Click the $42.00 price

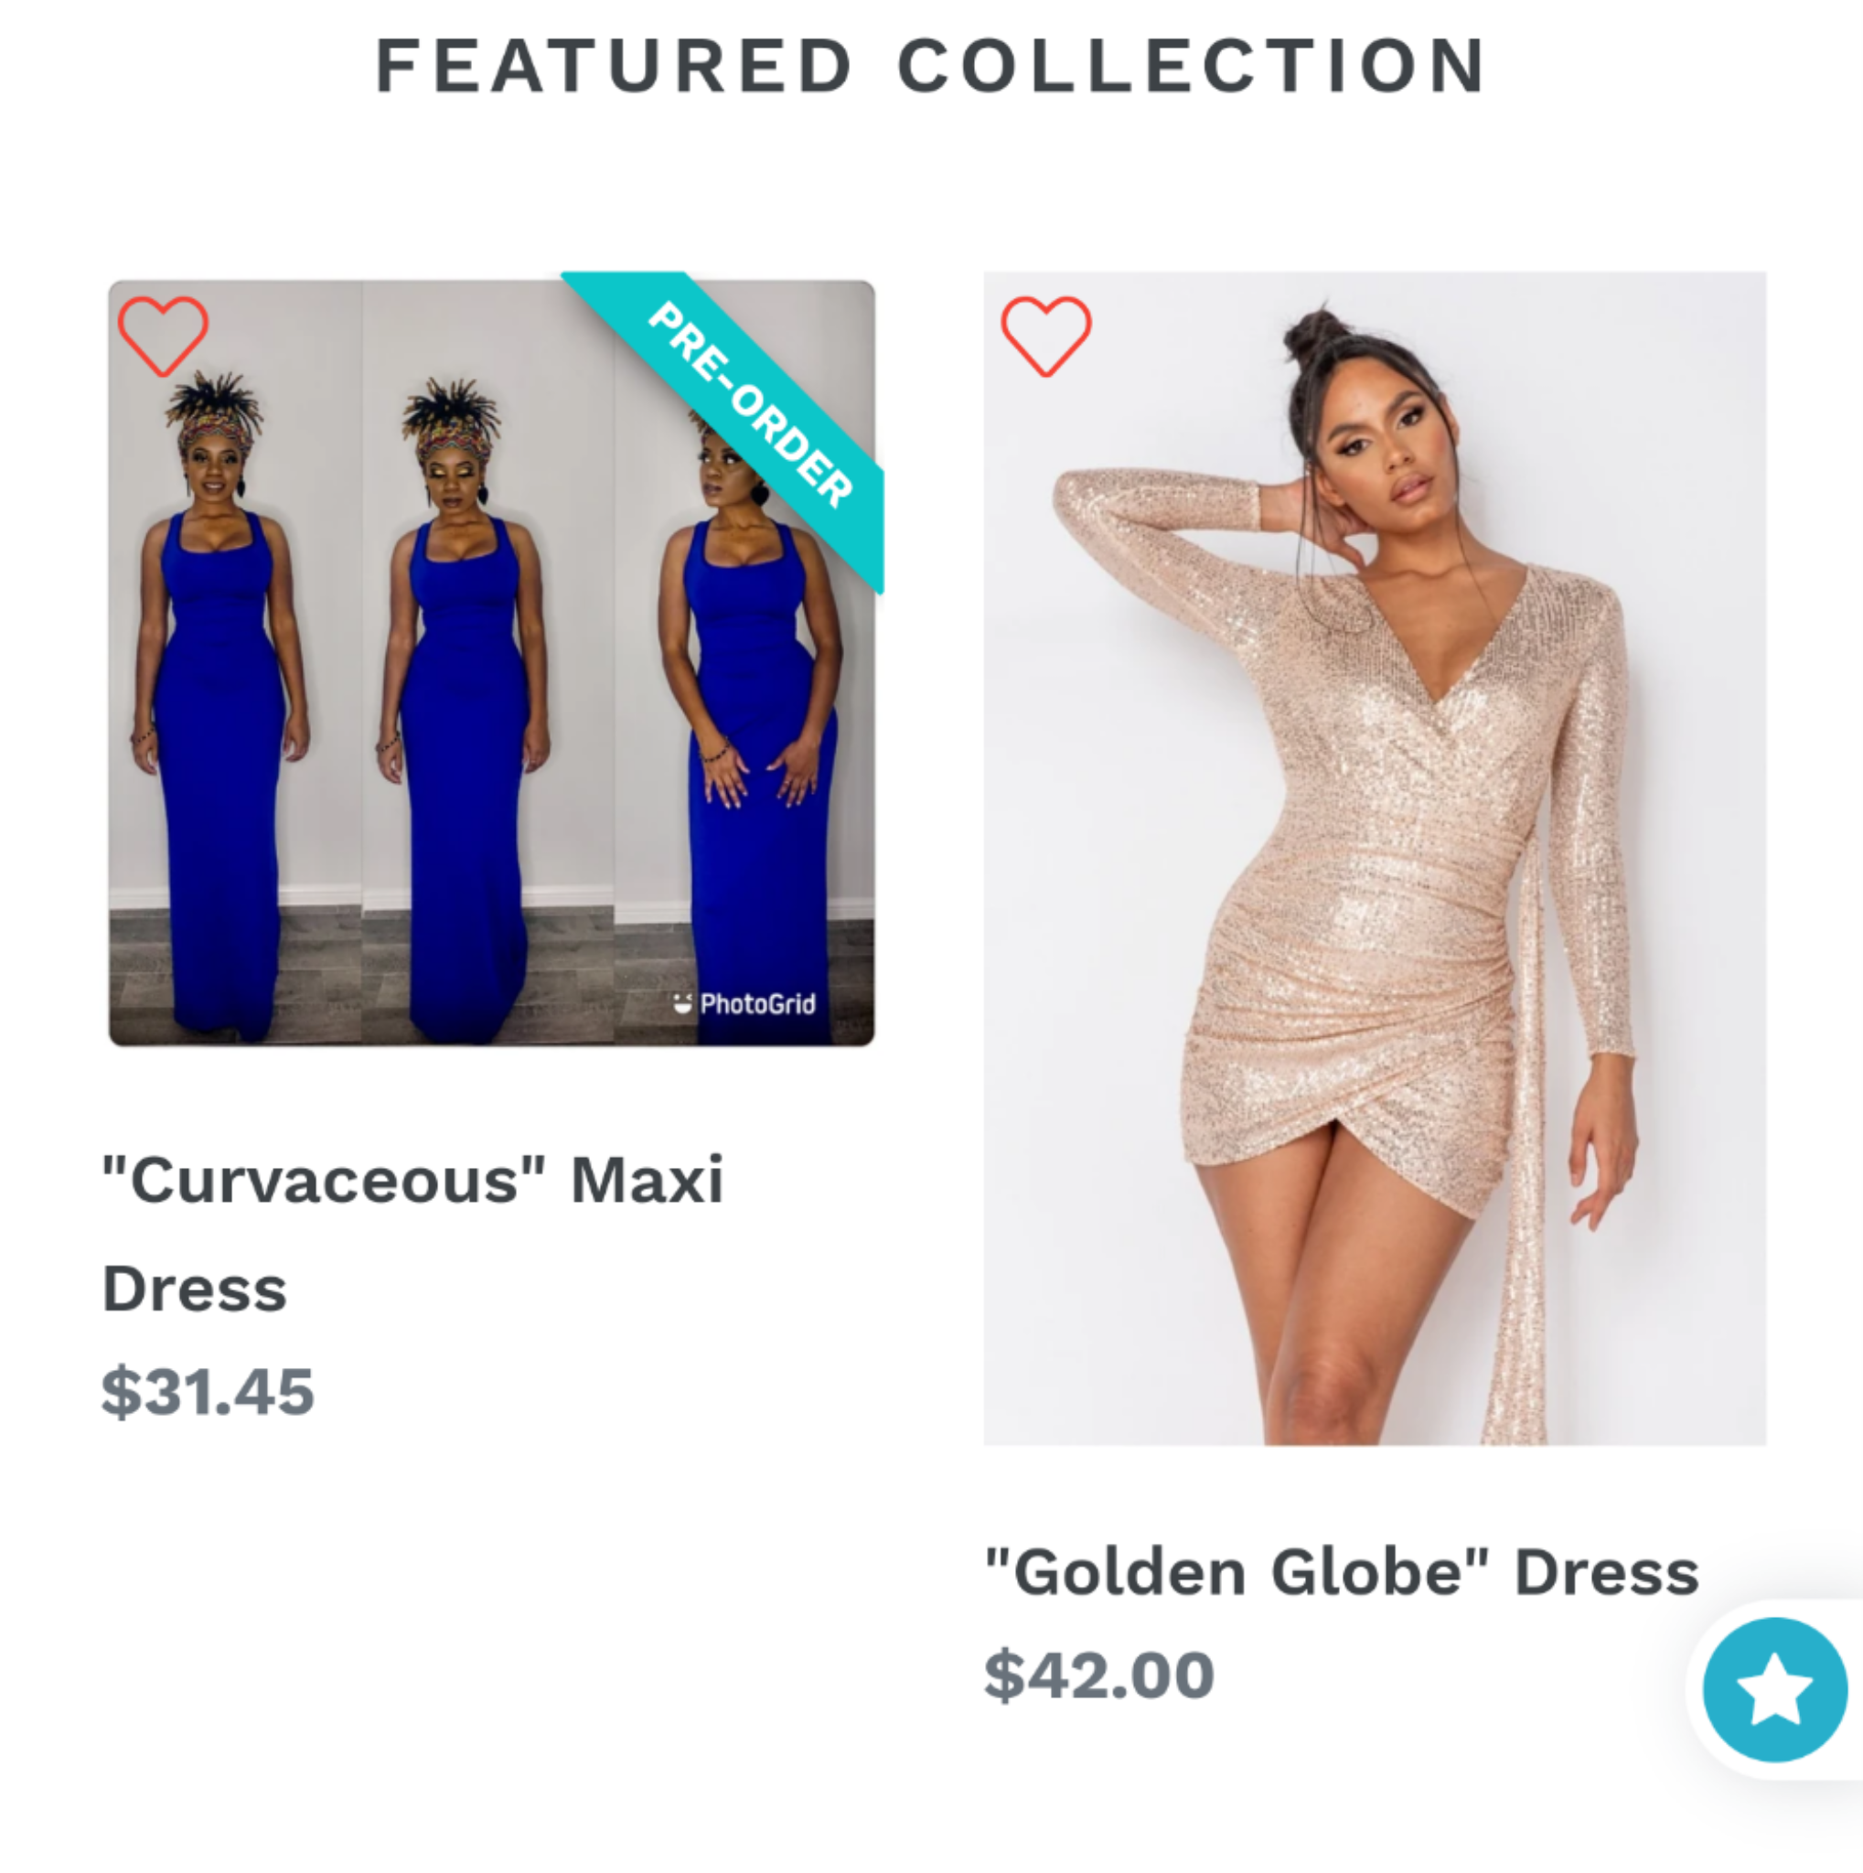1099,1675
